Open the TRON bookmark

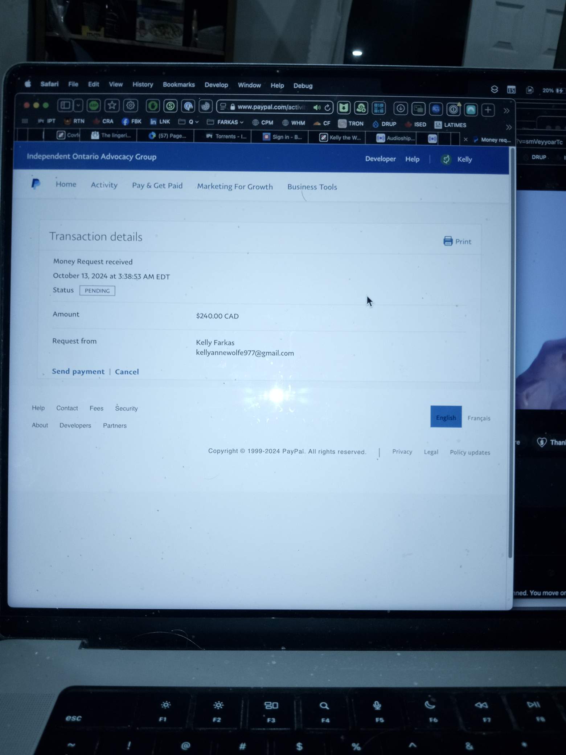pos(350,124)
